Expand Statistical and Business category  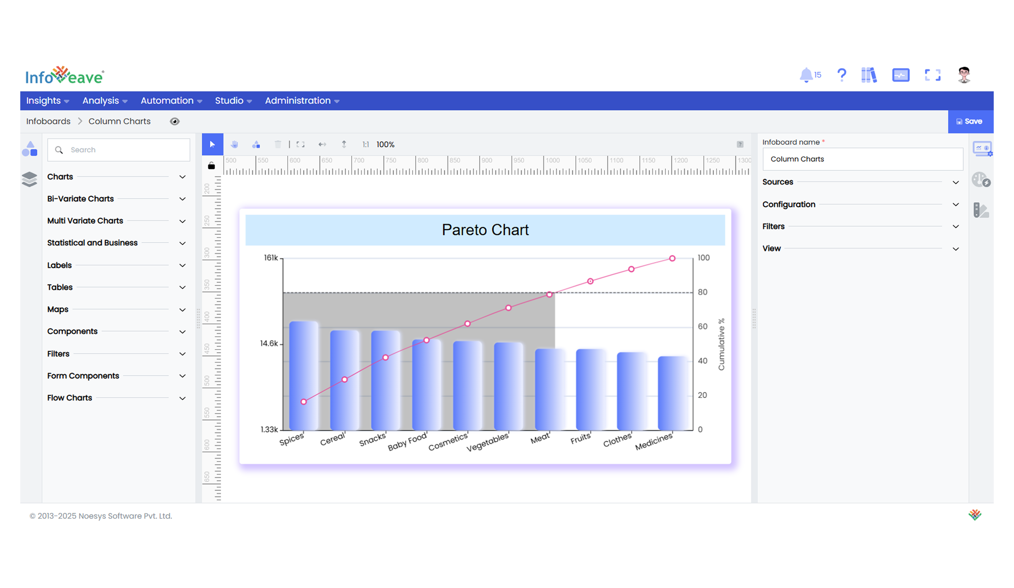point(117,243)
